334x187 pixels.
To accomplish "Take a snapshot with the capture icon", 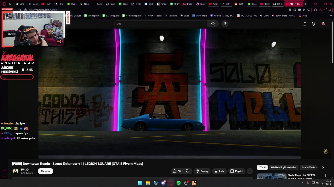I will point(295,10).
